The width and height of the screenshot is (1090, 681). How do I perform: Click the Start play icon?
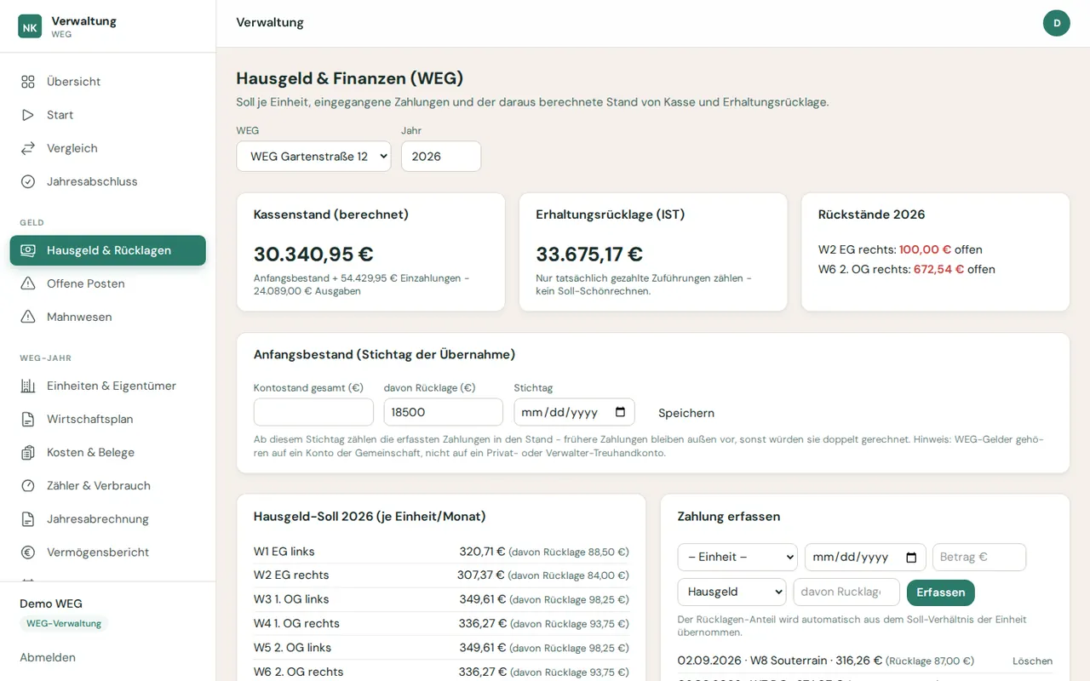[28, 115]
